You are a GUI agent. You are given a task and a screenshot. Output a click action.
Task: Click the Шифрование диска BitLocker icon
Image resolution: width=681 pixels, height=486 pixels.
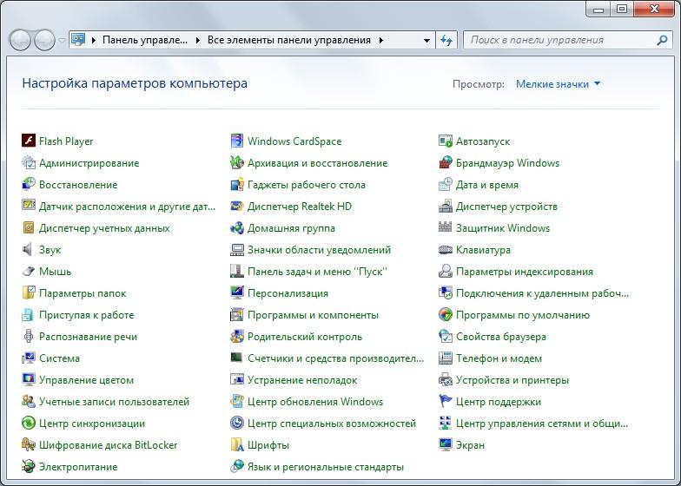pos(28,444)
